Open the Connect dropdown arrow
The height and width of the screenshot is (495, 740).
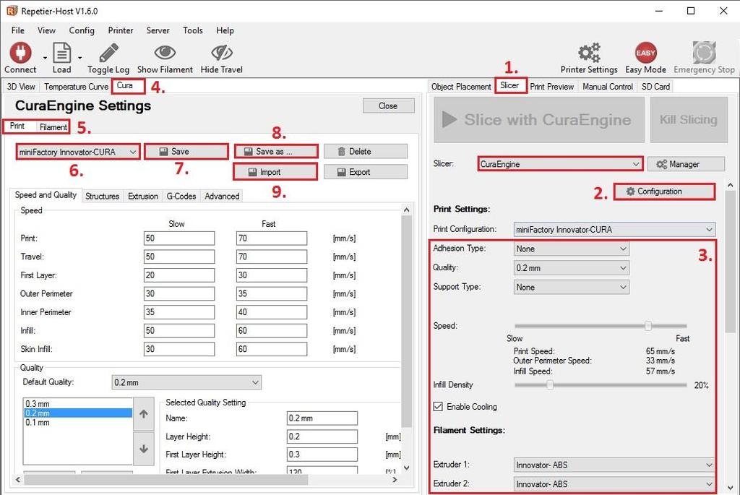point(45,58)
